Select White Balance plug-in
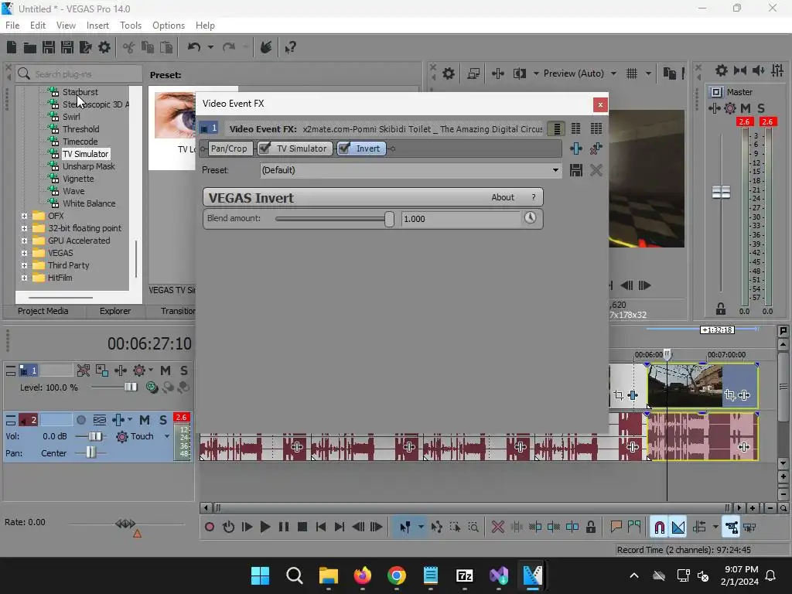The height and width of the screenshot is (594, 792). 89,203
